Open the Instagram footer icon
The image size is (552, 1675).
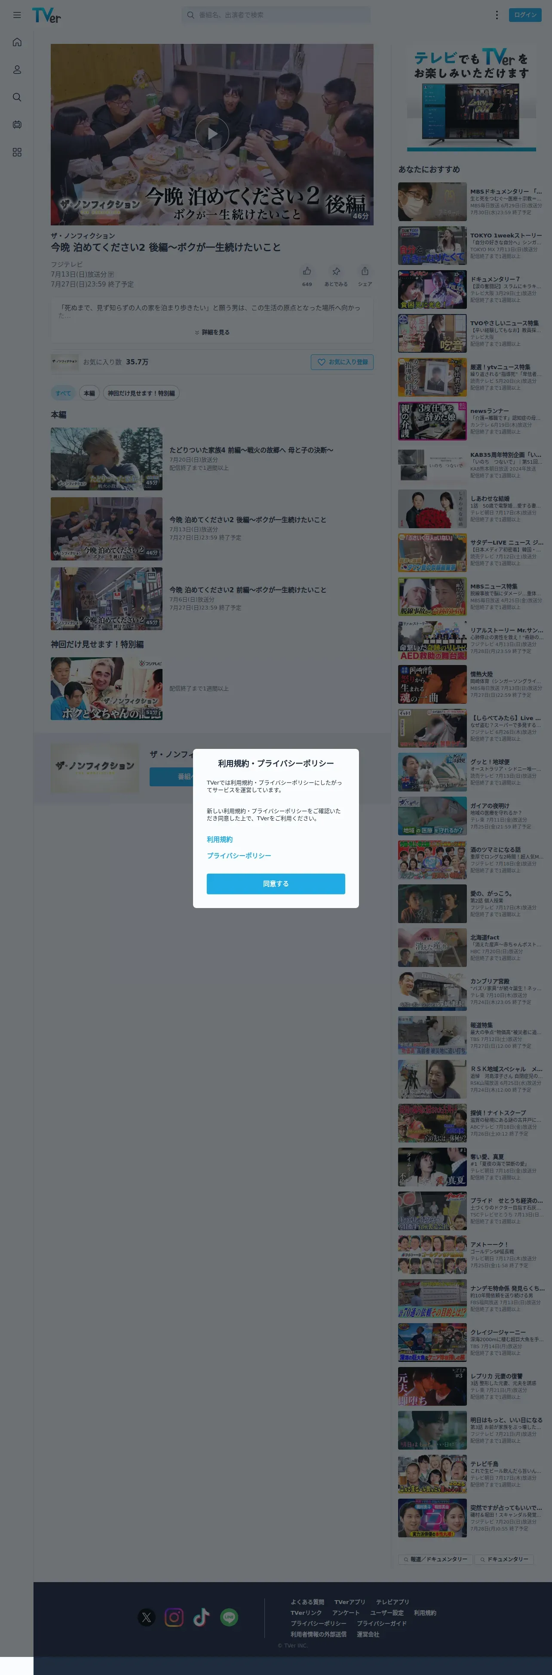tap(174, 1617)
